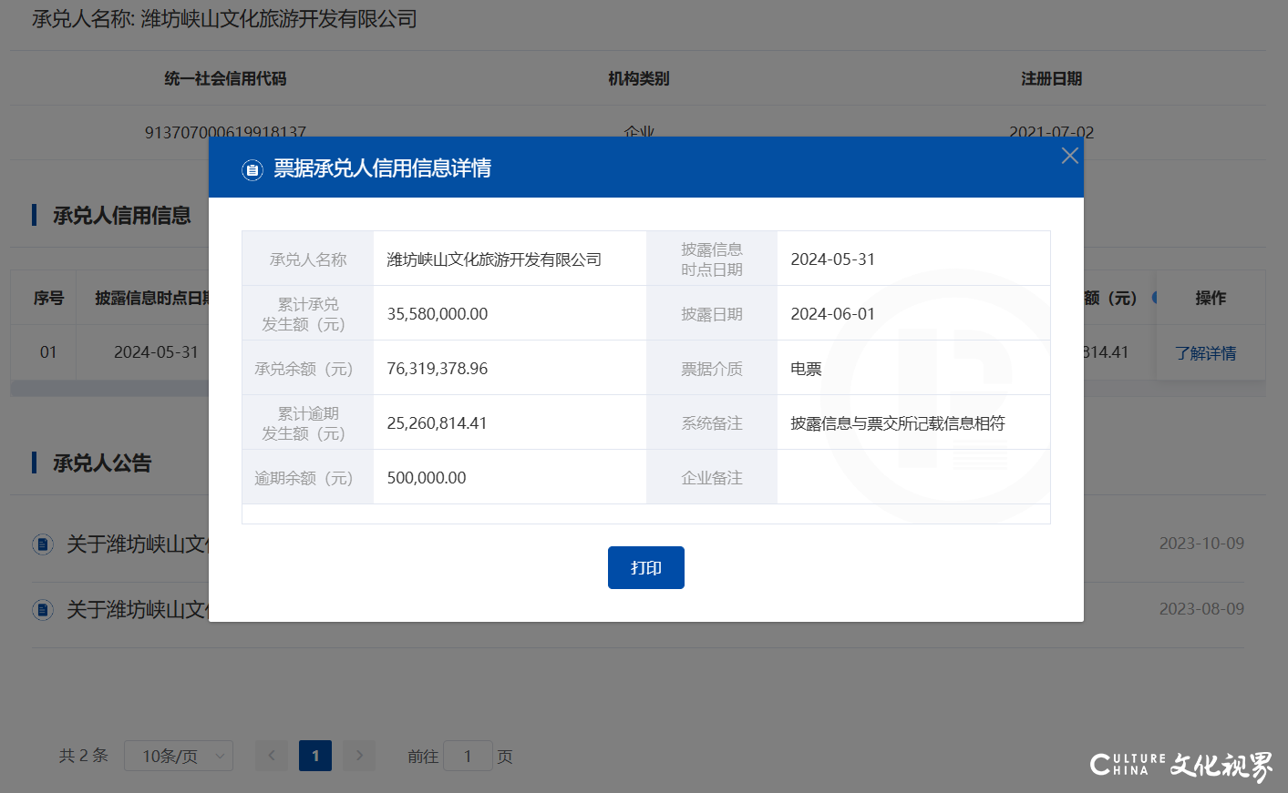Viewport: 1288px width, 793px height.
Task: Click the 前往 page number input field
Action: tap(468, 756)
